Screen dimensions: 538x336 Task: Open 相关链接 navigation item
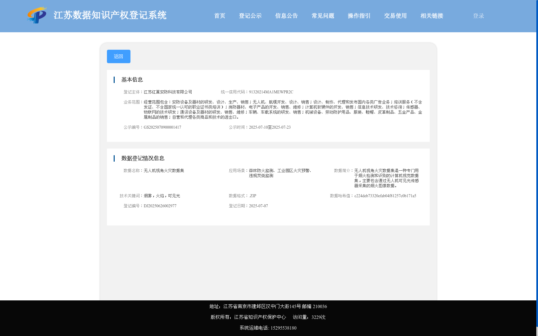[432, 16]
